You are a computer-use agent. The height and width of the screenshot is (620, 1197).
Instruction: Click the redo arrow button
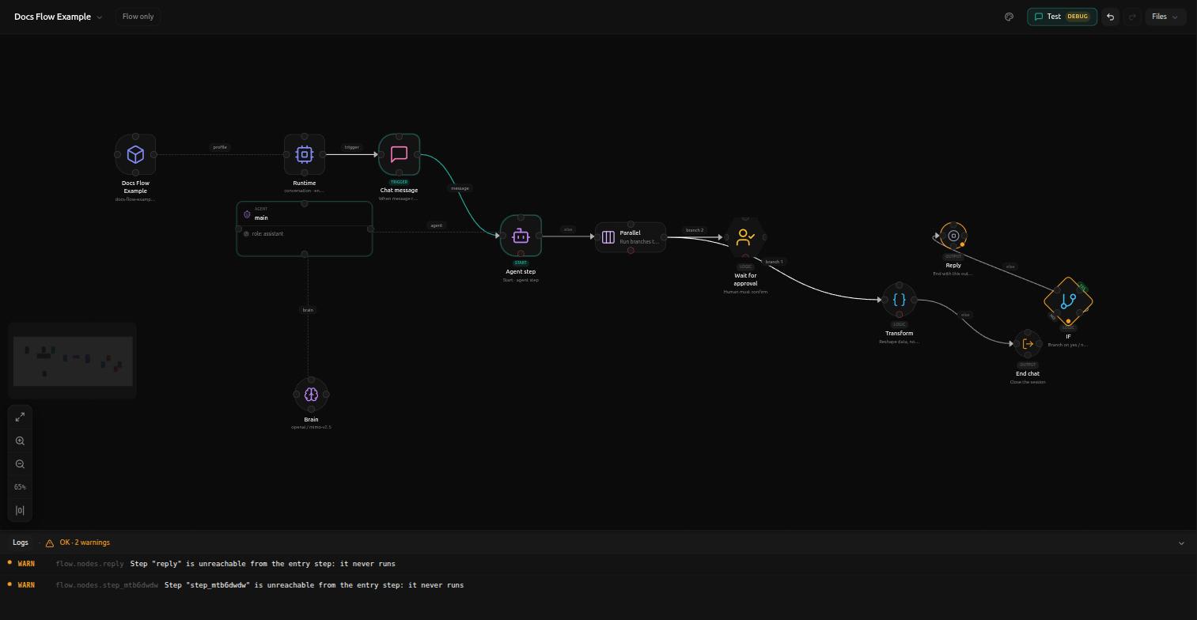pyautogui.click(x=1132, y=17)
